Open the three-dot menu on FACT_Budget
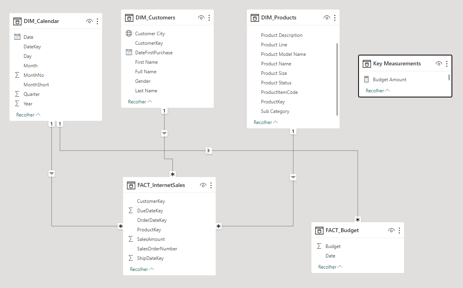Image resolution: width=463 pixels, height=288 pixels. point(399,230)
